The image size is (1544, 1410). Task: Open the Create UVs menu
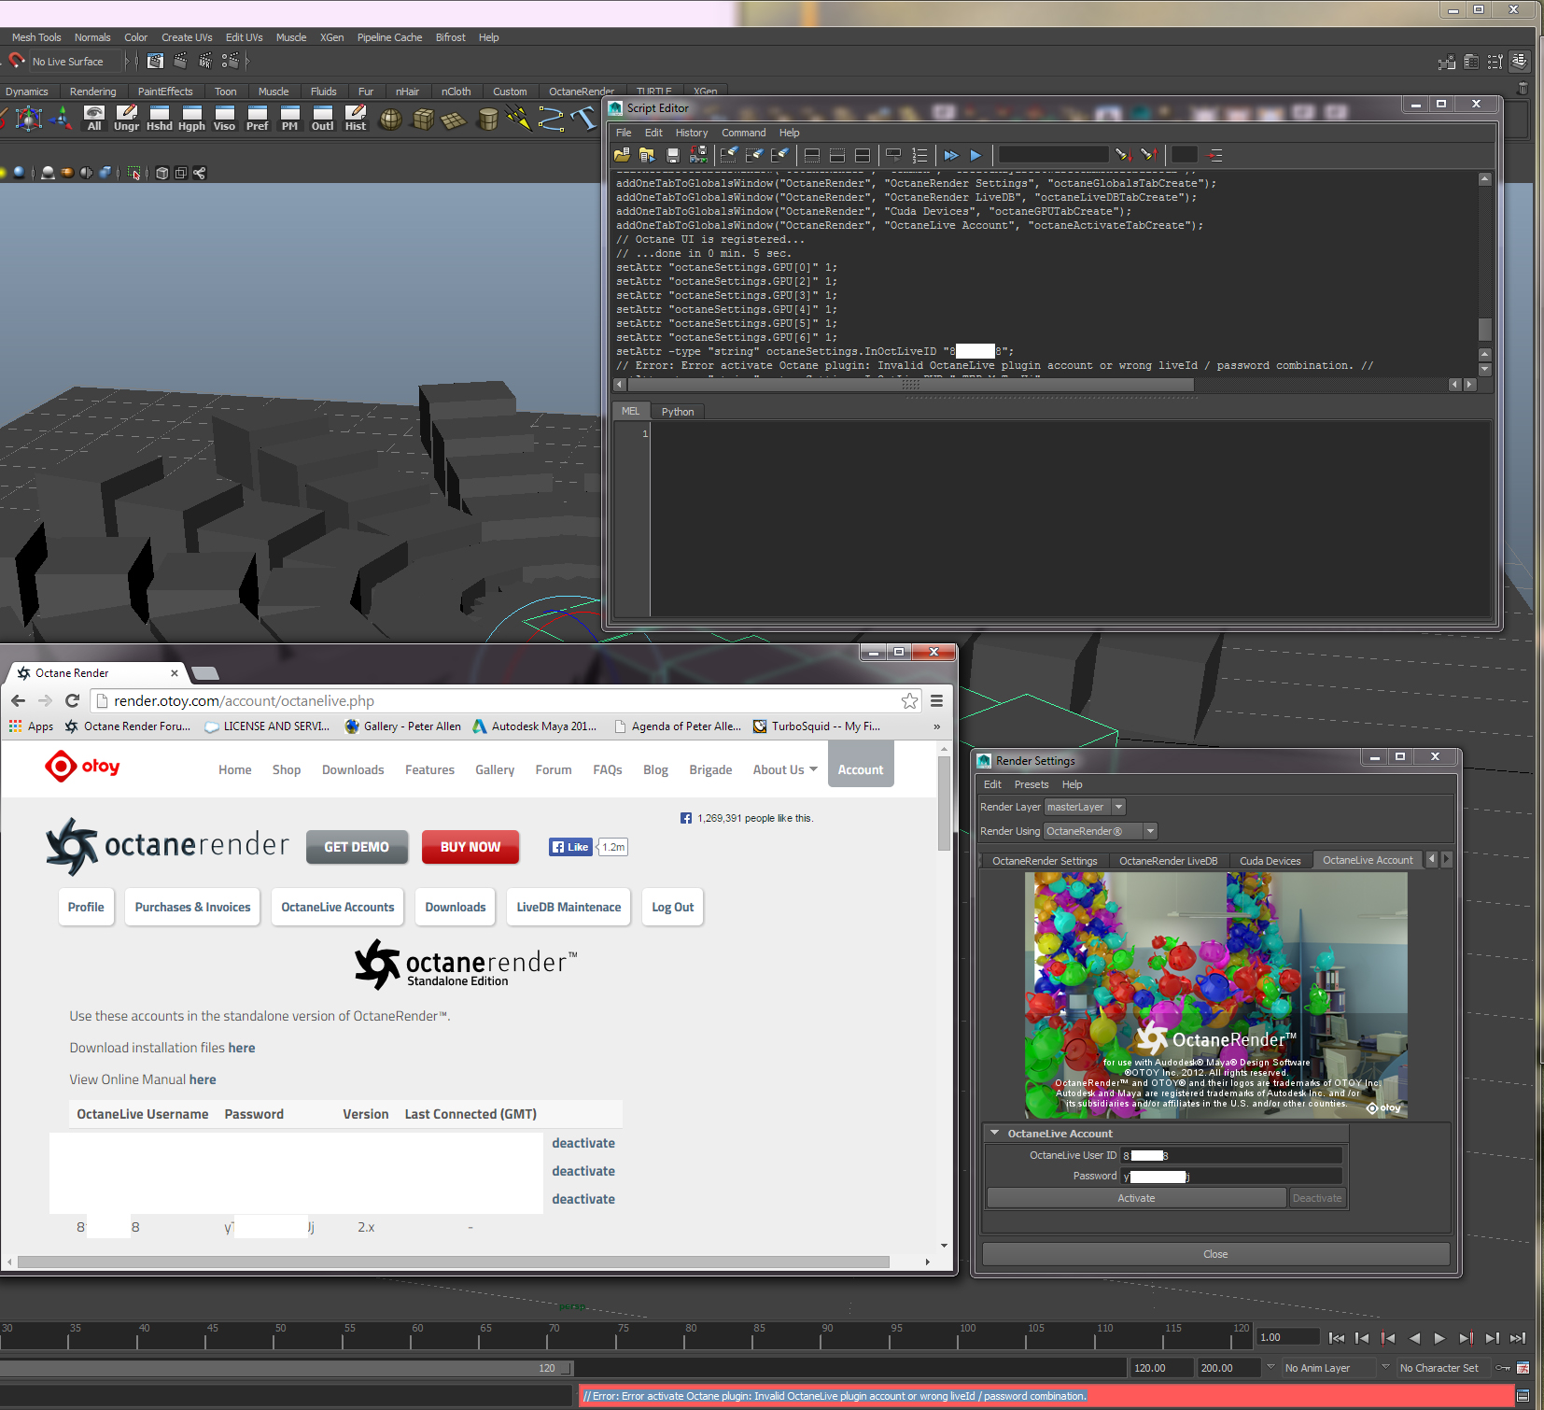coord(187,37)
